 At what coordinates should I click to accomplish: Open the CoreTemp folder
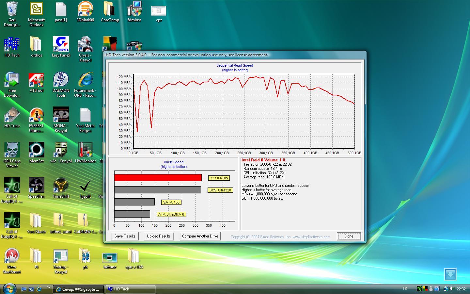click(x=110, y=12)
